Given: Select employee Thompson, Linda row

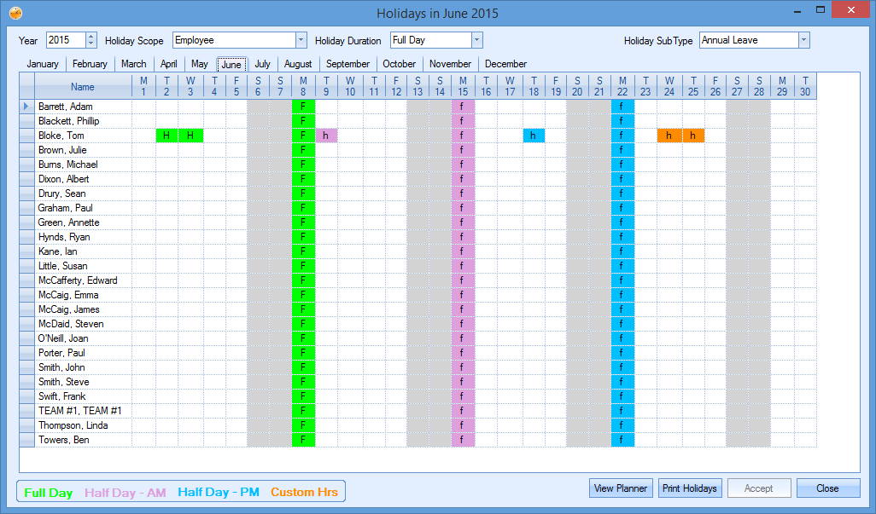Looking at the screenshot, I should tap(73, 425).
